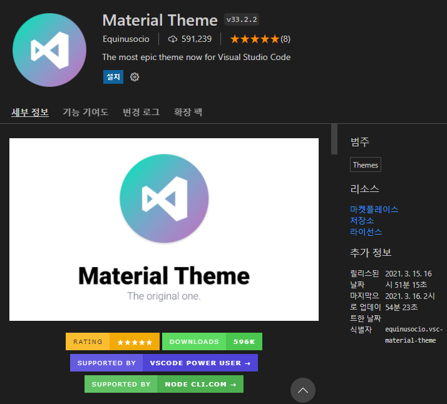
Task: Open the 마켓플레이스 link
Action: pos(374,210)
